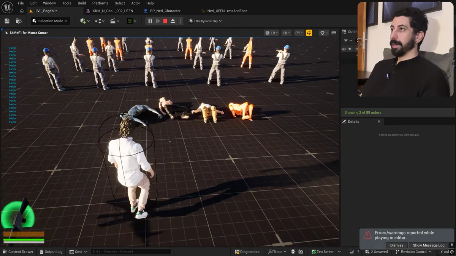Open the File menu
The image size is (456, 256).
[21, 3]
